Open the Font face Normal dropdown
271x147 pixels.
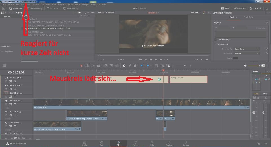click(246, 53)
